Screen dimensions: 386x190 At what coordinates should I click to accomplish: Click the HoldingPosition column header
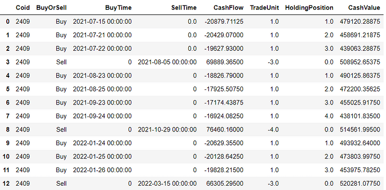click(x=309, y=8)
